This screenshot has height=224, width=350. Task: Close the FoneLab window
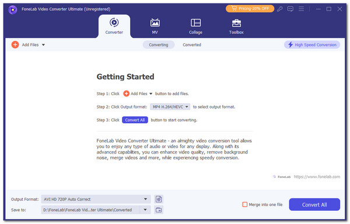point(339,9)
